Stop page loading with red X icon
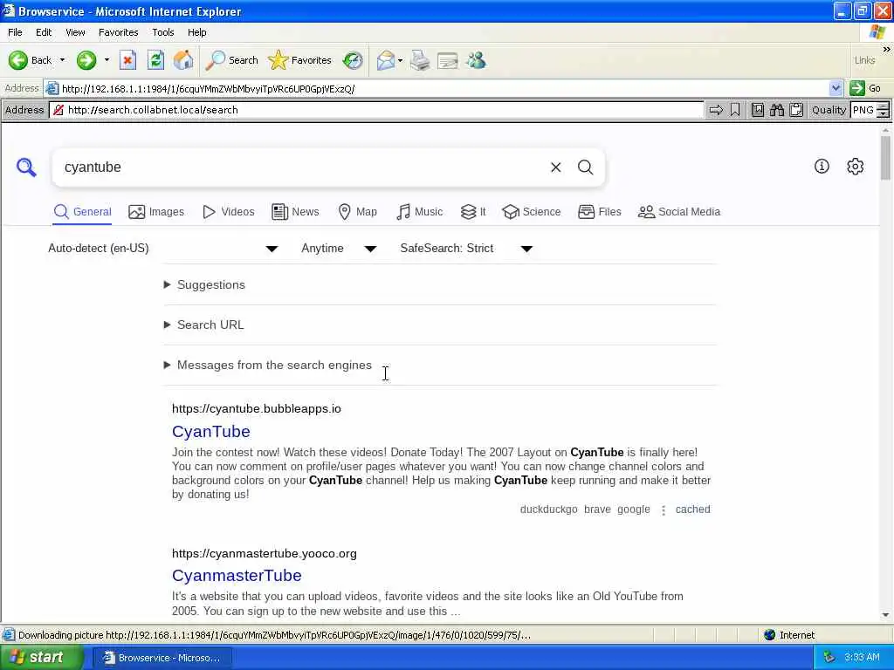 [x=127, y=60]
